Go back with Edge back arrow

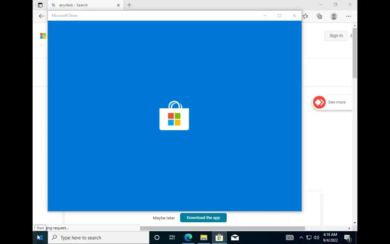tap(41, 16)
